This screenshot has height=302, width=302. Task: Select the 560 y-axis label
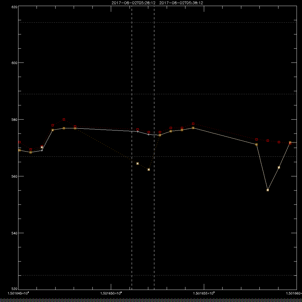[14, 176]
